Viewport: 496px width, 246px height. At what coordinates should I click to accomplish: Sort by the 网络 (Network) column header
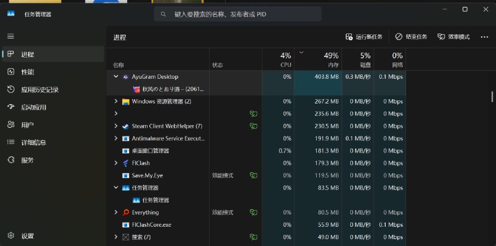pyautogui.click(x=390, y=59)
